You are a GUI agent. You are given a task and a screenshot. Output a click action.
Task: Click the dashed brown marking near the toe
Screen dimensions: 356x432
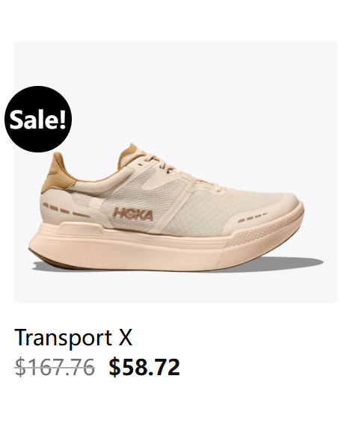[253, 217]
